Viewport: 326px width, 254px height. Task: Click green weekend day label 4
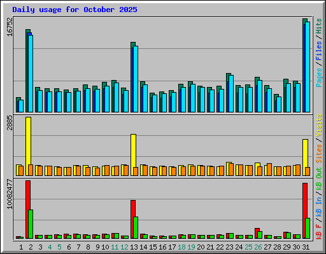(50, 247)
